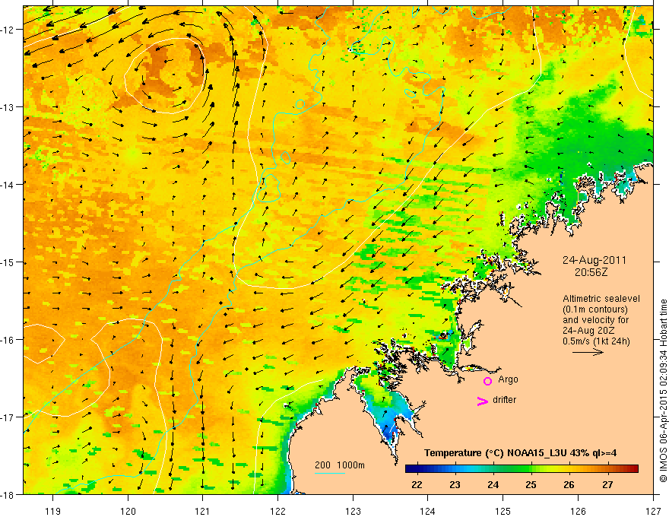669x517 pixels.
Task: Click the '0.5m/s (1kt 24h)' text
Action: (x=596, y=341)
